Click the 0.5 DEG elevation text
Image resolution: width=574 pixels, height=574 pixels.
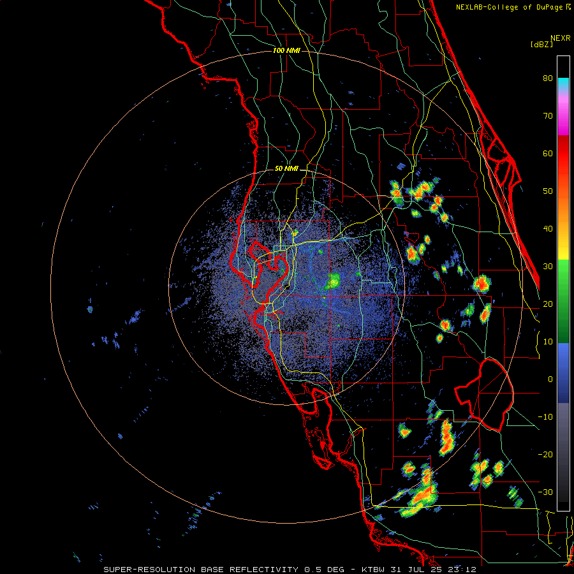tap(324, 570)
